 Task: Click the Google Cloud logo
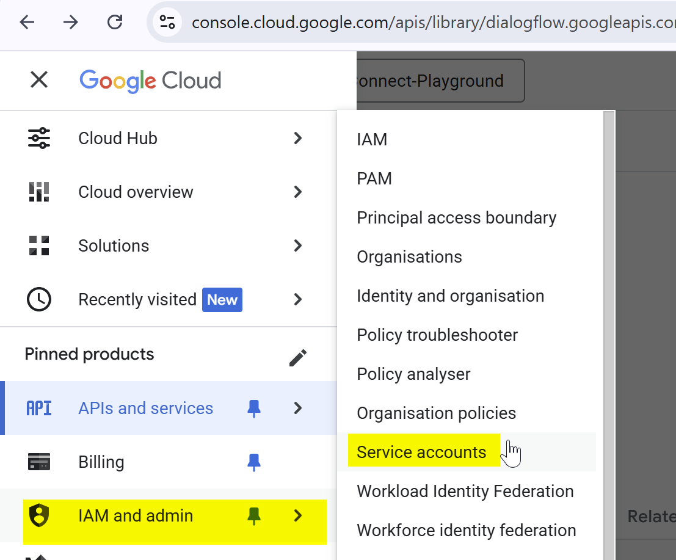point(150,81)
